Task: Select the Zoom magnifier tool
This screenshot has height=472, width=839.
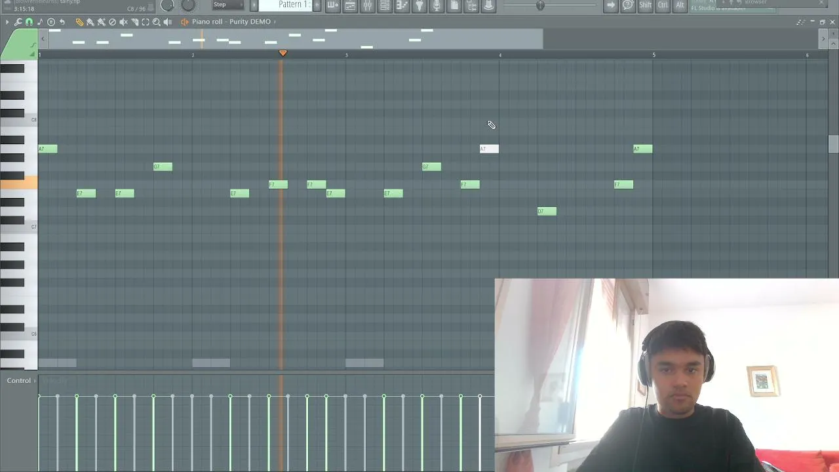Action: [157, 22]
